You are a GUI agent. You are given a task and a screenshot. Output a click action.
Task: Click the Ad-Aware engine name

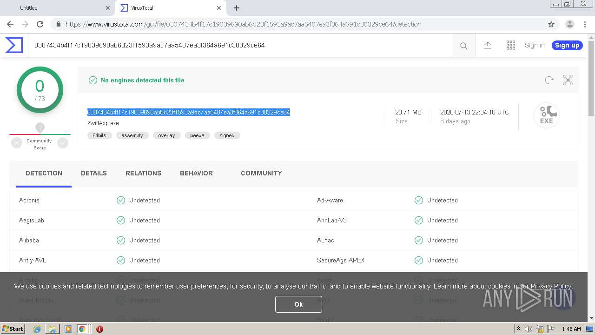[x=330, y=200]
